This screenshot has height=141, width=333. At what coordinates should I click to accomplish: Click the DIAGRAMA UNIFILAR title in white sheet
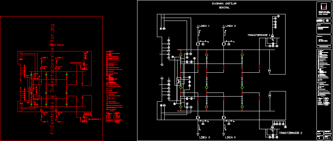[x=224, y=4]
